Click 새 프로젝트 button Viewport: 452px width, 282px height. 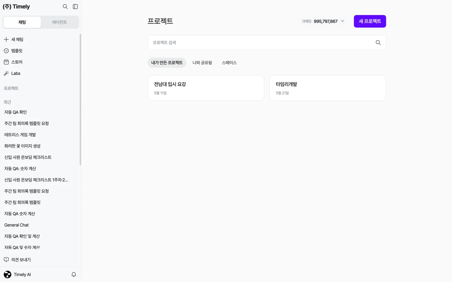370,21
